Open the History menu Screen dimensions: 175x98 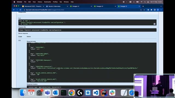click(40, 2)
